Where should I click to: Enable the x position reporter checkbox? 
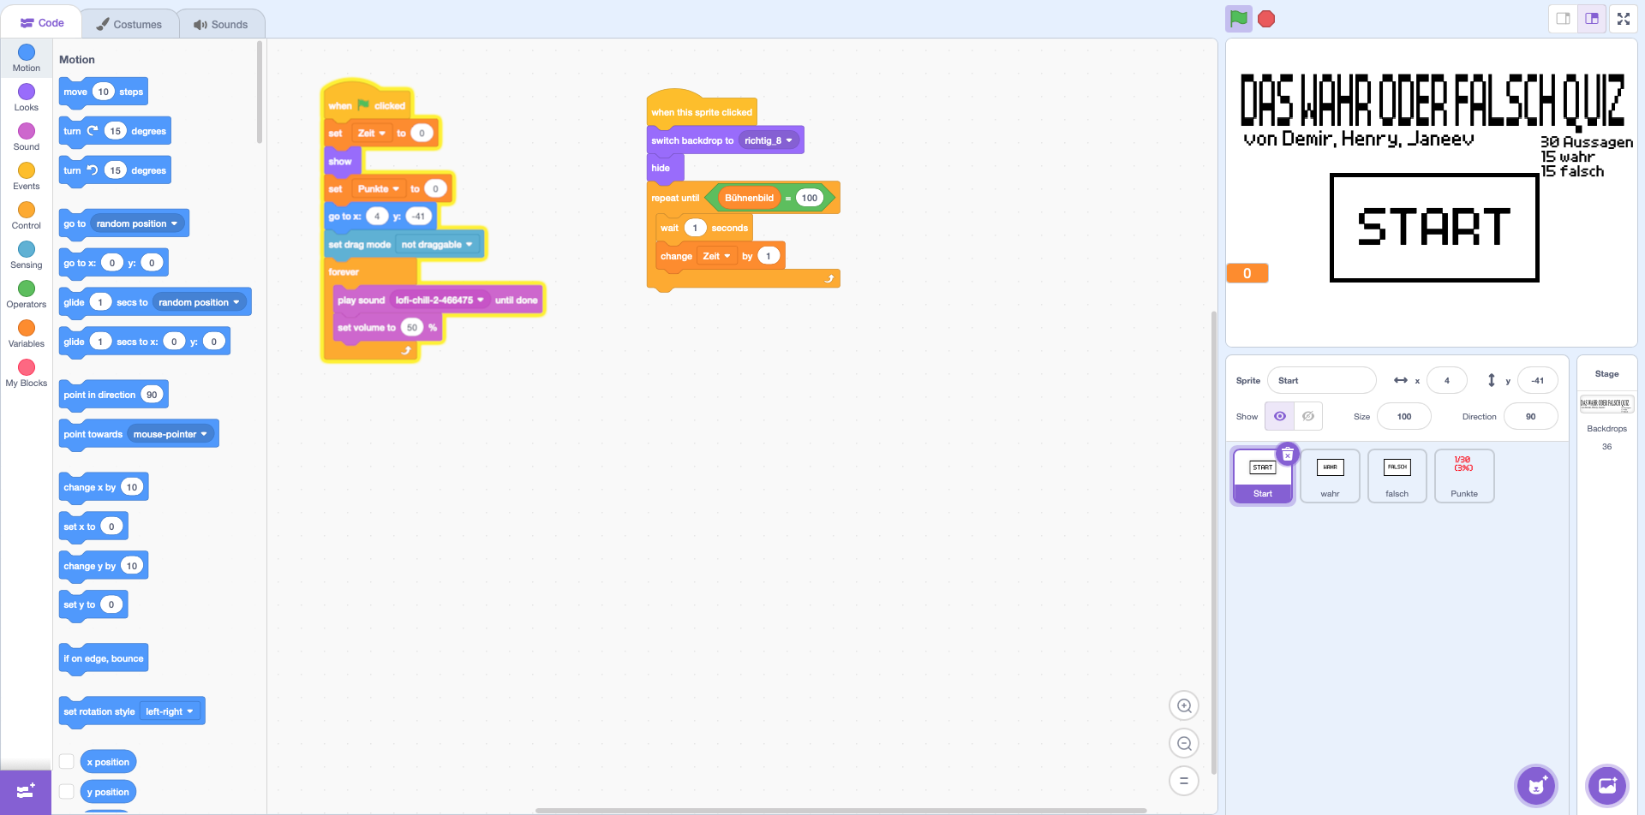point(67,762)
